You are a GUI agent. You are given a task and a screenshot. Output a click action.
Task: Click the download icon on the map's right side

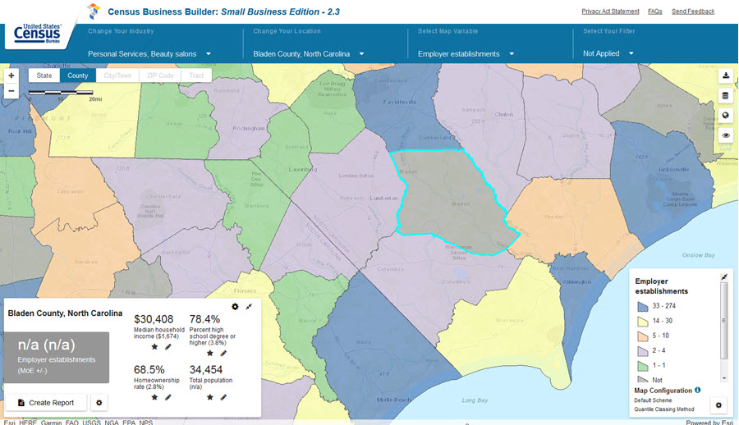pos(726,75)
